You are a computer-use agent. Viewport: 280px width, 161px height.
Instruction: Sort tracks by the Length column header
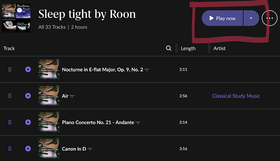[188, 48]
